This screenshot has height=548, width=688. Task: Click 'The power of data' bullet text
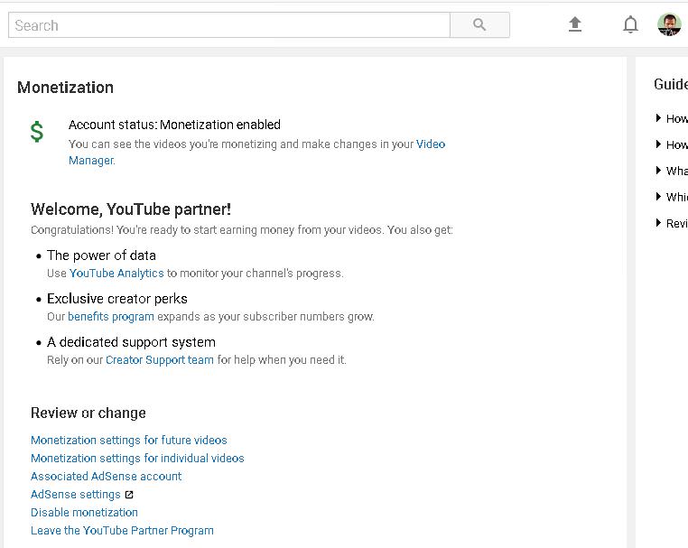tap(101, 255)
